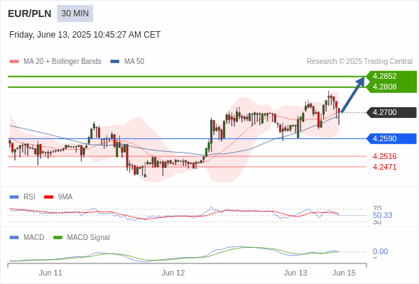The width and height of the screenshot is (419, 284).
Task: Click the MACD value 0.00
Action: point(380,251)
